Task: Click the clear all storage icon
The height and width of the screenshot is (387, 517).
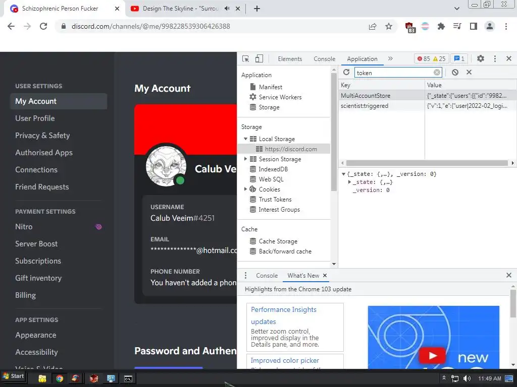Action: [x=455, y=72]
